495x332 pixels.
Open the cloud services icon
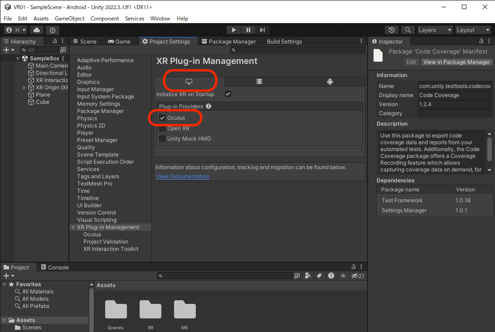(37, 30)
